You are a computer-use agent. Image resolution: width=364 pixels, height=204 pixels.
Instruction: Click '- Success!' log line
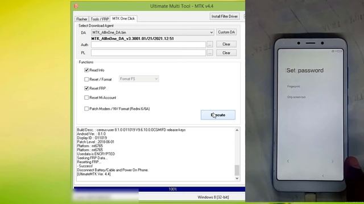(85, 166)
